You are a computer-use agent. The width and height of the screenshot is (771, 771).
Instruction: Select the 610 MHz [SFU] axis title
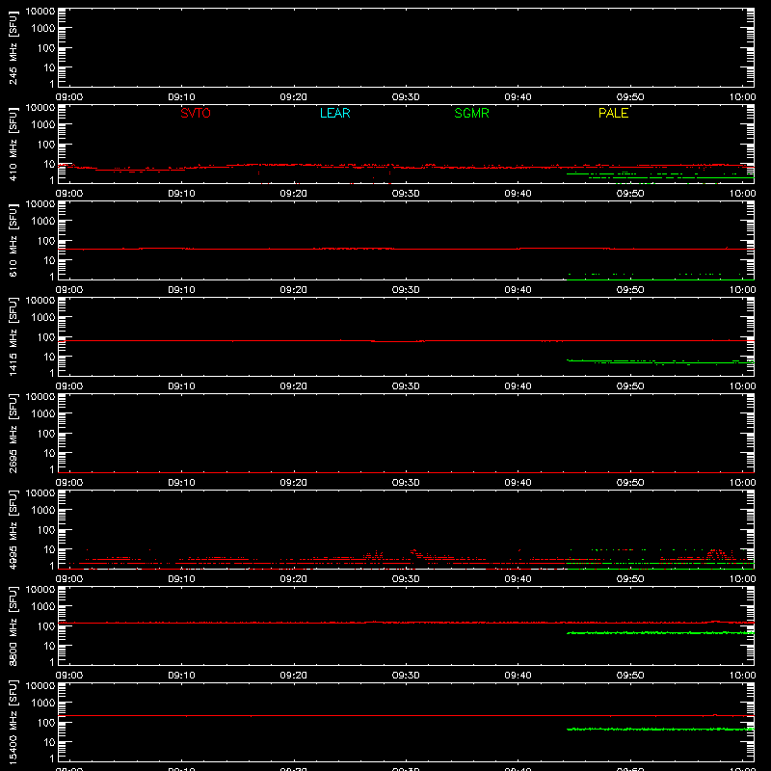(13, 241)
